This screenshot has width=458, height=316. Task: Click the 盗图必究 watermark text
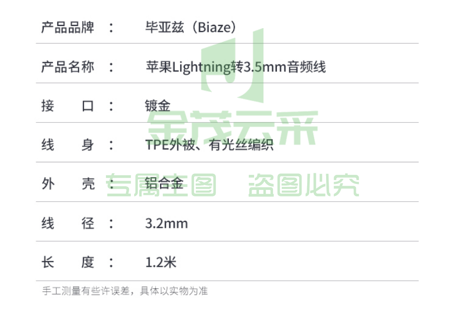[x=303, y=185]
